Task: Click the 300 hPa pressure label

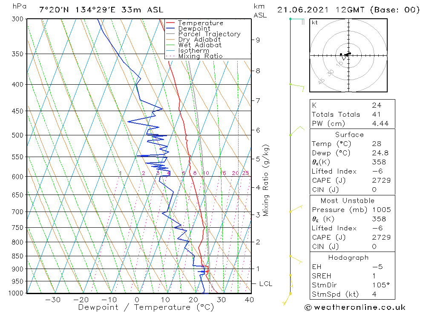Action: (17, 19)
